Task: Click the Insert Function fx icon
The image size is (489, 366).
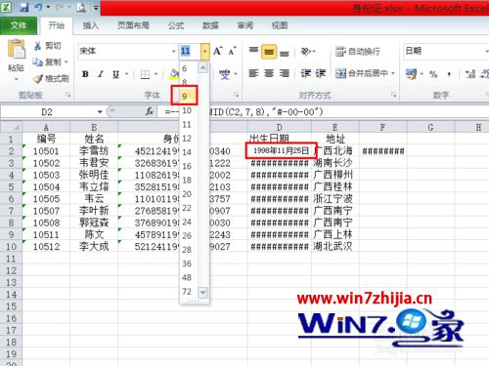Action: [150, 112]
